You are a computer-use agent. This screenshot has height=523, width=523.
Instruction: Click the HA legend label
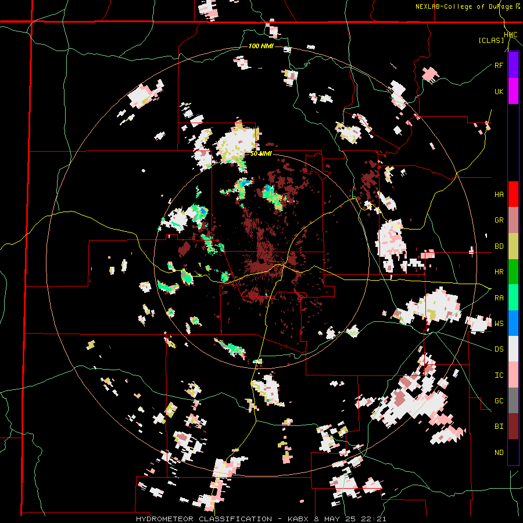click(x=499, y=195)
